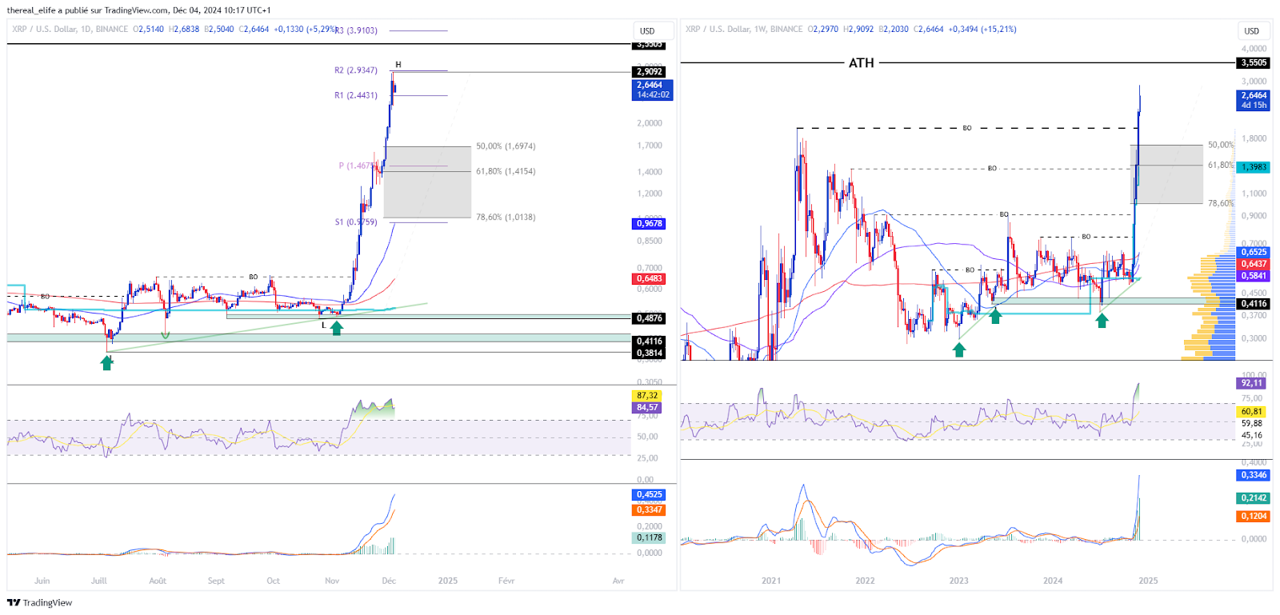
Task: Click the orange 0,3347 MACD signal value
Action: (x=649, y=510)
